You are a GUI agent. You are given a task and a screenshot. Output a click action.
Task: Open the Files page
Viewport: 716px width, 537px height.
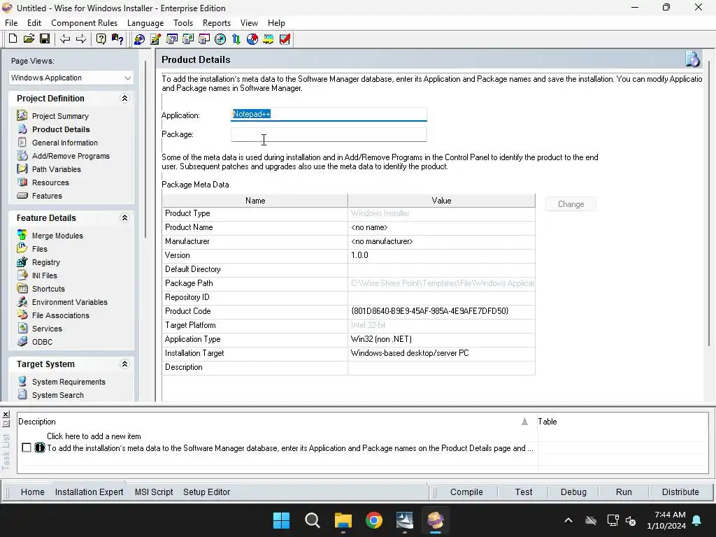click(40, 249)
